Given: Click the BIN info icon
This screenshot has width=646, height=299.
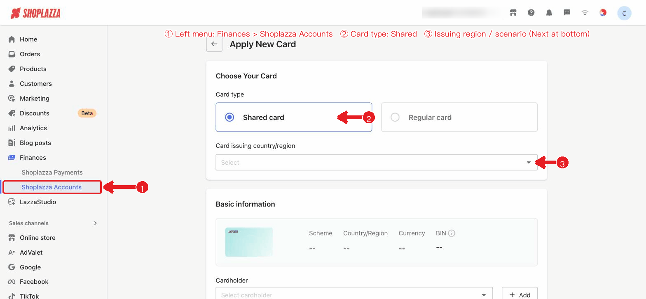Looking at the screenshot, I should coord(452,233).
